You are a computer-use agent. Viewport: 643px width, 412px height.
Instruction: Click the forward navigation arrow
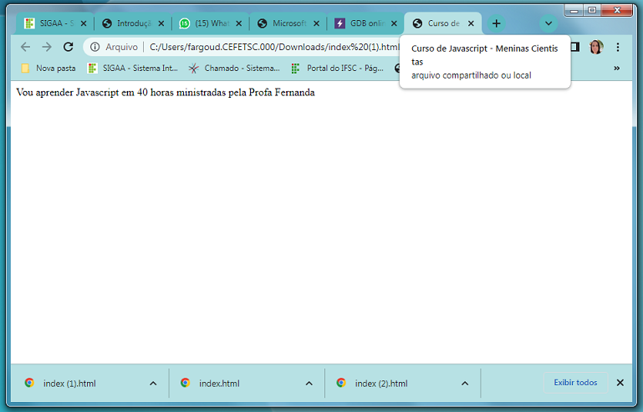(47, 47)
